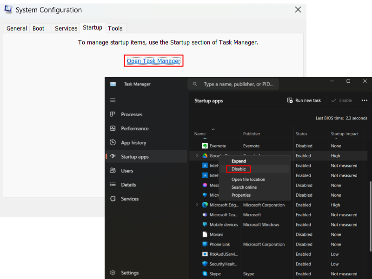Expand the Google Drive startup entry chevron
372x279 pixels.
[197, 156]
